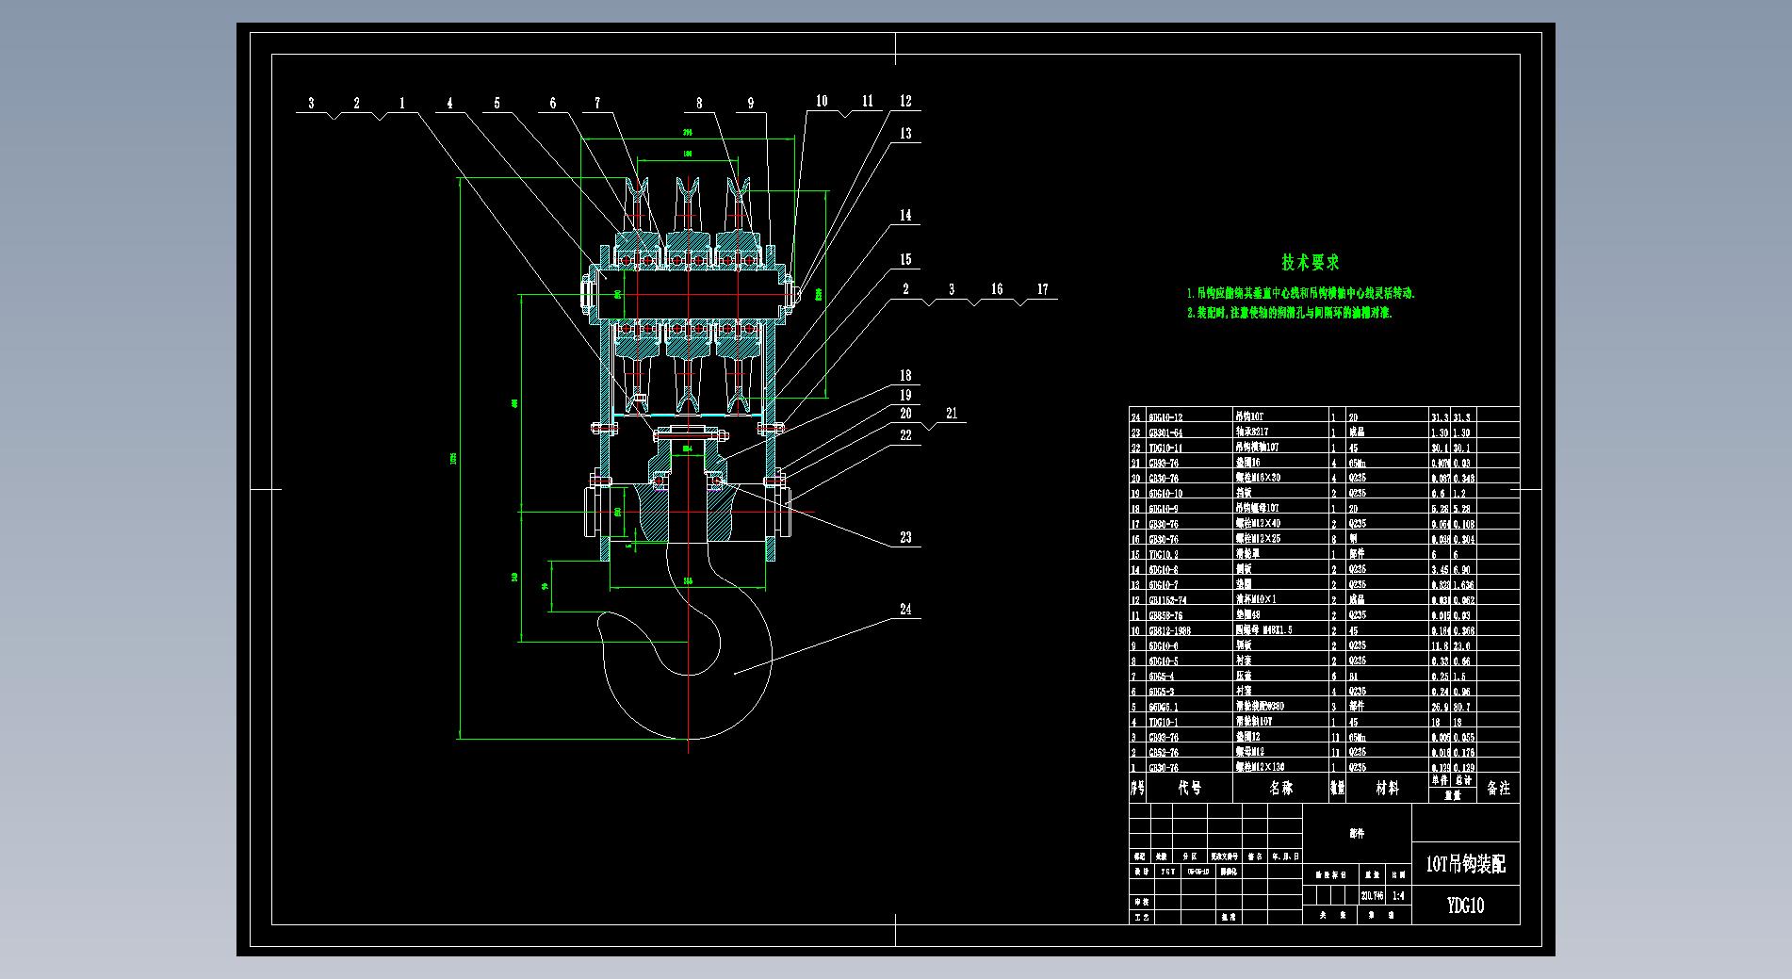Screen dimensions: 1792x979
Task: Select the YDG10 drawing number
Action: [x=1465, y=906]
